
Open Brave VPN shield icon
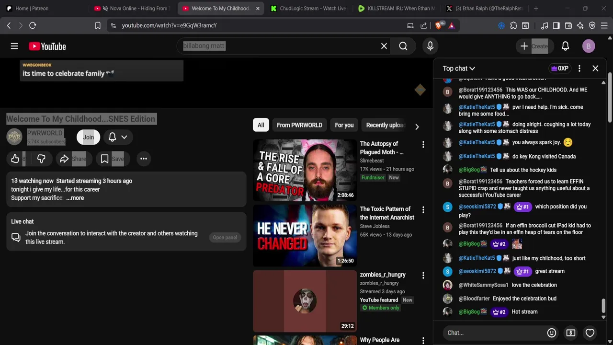point(592,25)
